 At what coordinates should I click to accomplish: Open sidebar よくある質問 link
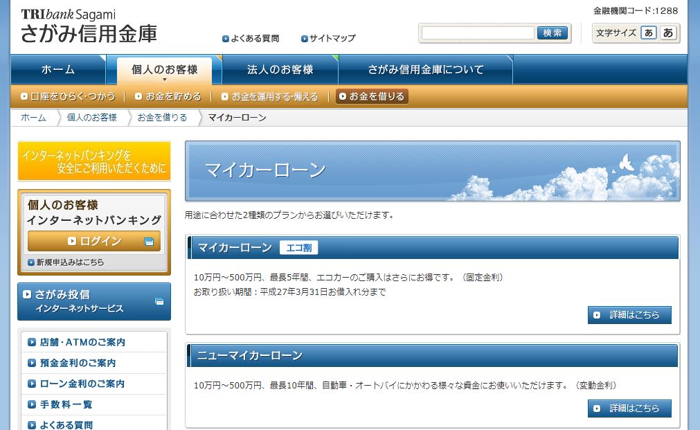pyautogui.click(x=66, y=425)
